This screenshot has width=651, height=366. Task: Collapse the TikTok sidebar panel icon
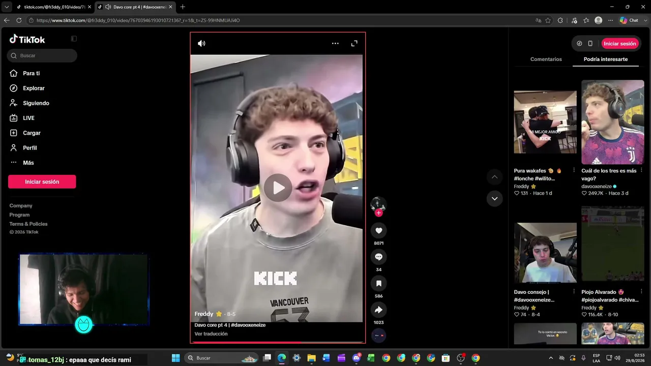pyautogui.click(x=74, y=39)
